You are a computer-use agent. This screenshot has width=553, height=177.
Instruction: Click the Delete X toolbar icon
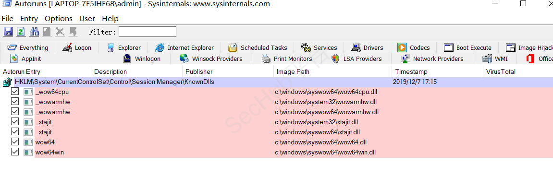(60, 32)
